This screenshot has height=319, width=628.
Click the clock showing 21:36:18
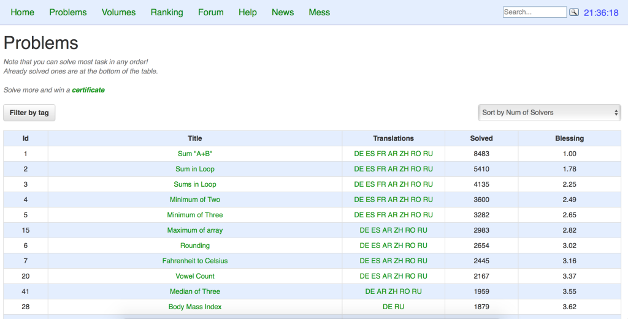point(601,13)
